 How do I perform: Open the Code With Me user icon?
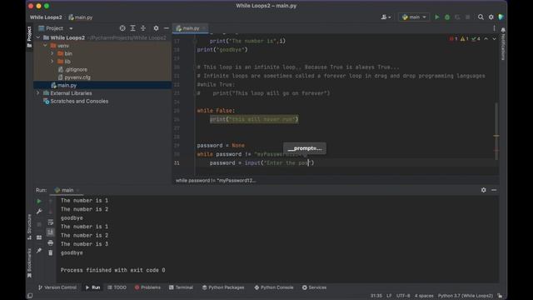(x=386, y=17)
